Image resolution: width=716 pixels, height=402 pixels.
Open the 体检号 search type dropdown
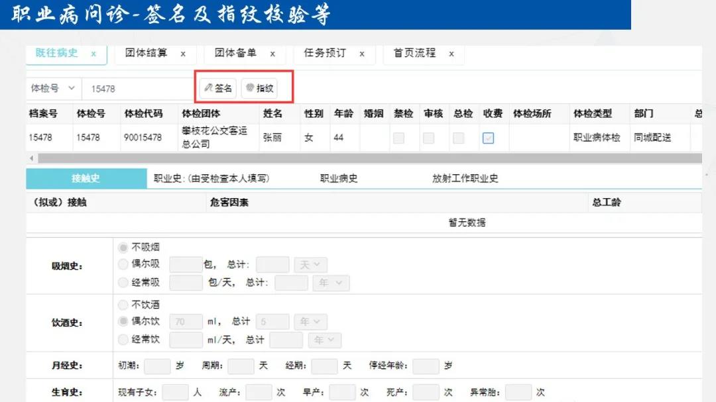[x=54, y=89]
